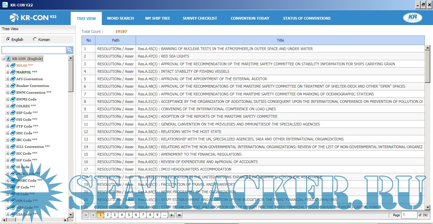Go to the next page arrow
Viewport: 433px width, 224px height.
tap(172, 215)
